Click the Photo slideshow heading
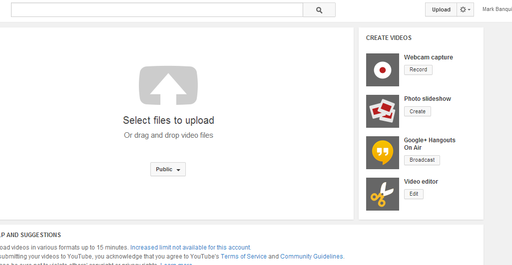Screen dimensions: 512x265 click(428, 99)
